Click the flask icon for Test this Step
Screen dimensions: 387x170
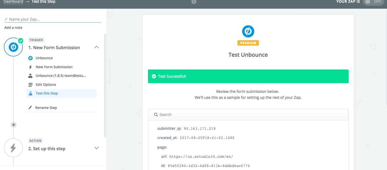30,93
